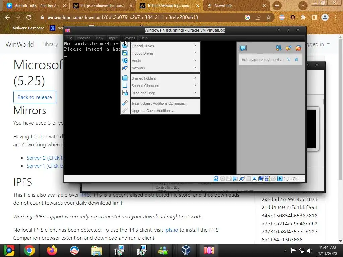The height and width of the screenshot is (257, 343).
Task: Click the Auto capture keyboard notification
Action: click(263, 60)
